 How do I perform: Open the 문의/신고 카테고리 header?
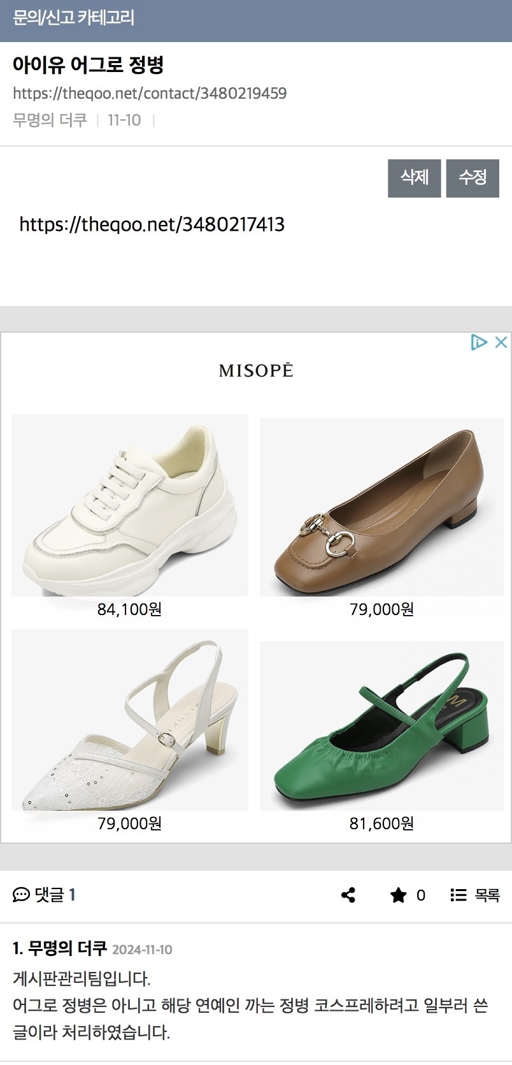73,18
